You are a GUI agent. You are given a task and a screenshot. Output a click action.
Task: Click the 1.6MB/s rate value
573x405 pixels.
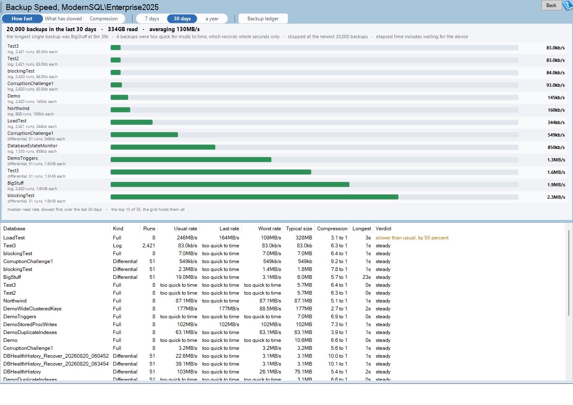coord(556,172)
